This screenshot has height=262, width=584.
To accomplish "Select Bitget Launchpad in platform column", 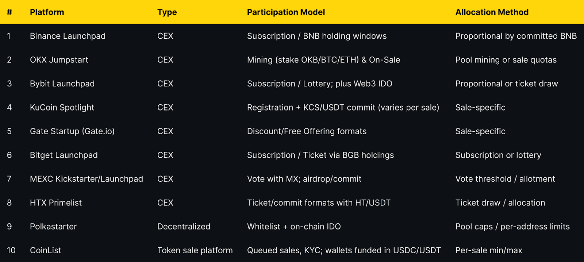I will click(64, 155).
